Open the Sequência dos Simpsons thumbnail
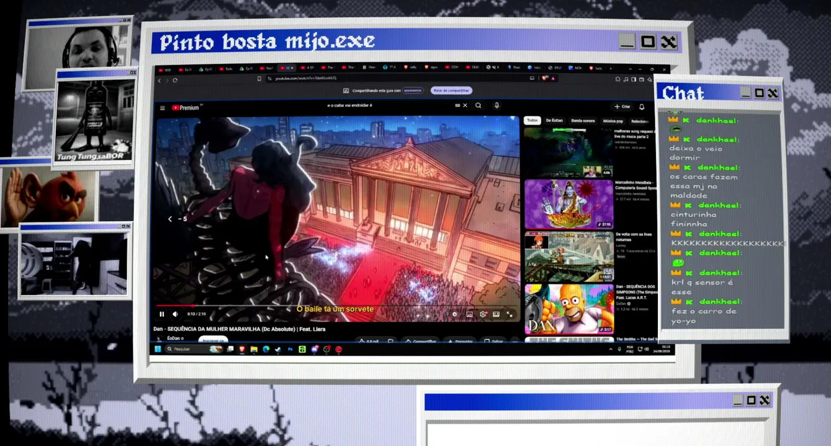 tap(568, 309)
